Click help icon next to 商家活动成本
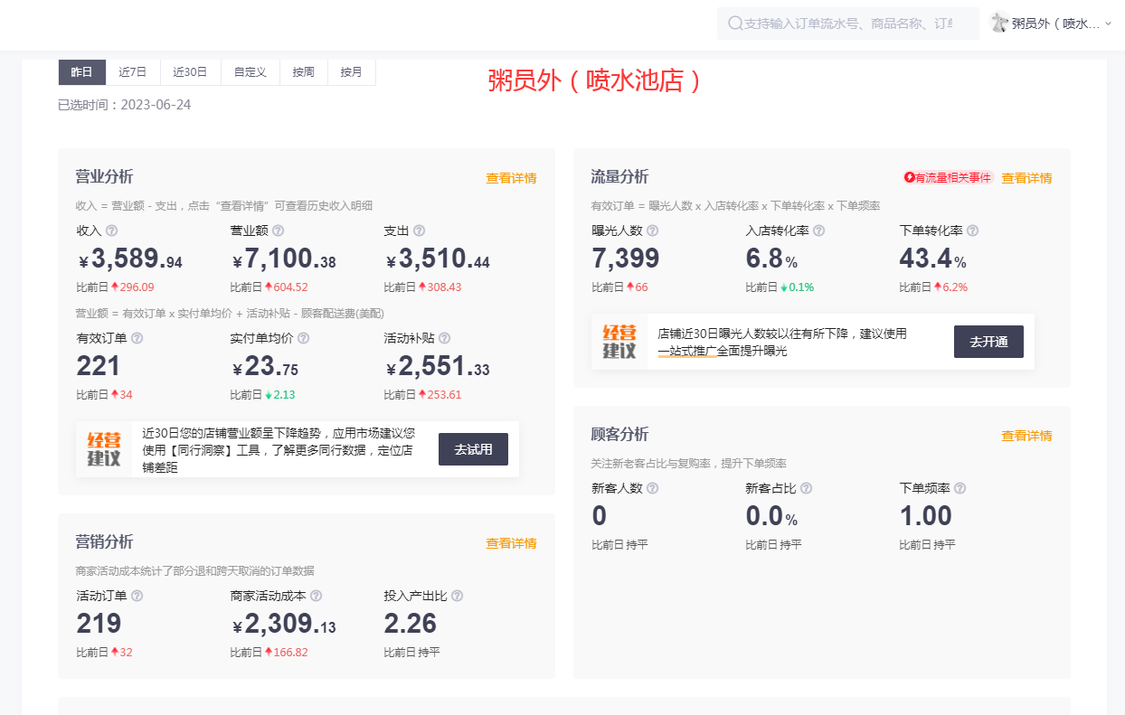The image size is (1125, 715). click(317, 596)
